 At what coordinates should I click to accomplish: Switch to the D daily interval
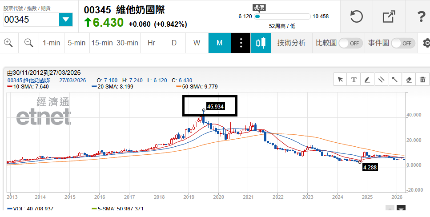[x=174, y=43]
